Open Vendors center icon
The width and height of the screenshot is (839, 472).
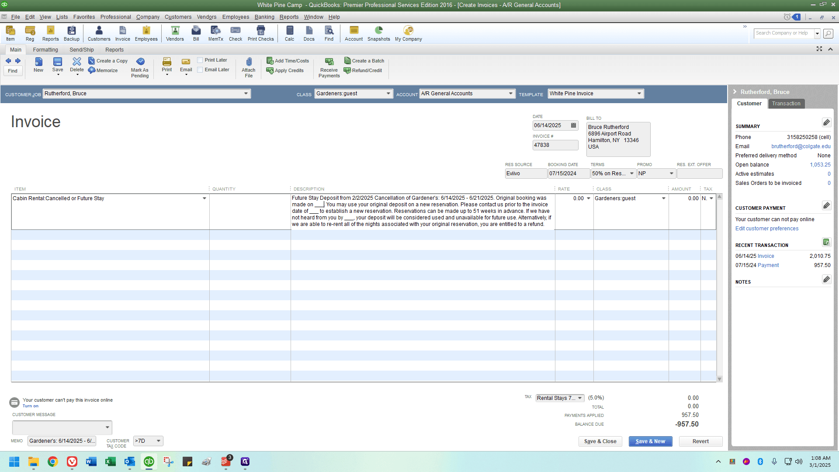(x=175, y=33)
